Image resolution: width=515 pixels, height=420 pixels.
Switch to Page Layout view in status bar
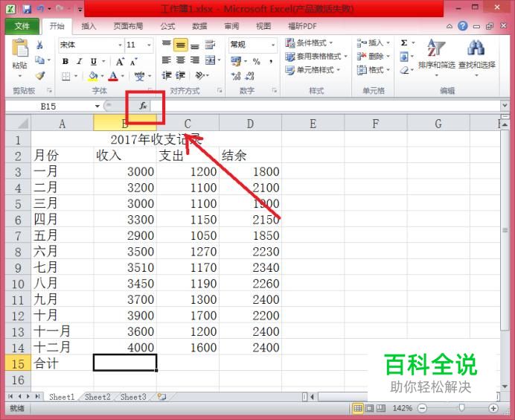[369, 408]
